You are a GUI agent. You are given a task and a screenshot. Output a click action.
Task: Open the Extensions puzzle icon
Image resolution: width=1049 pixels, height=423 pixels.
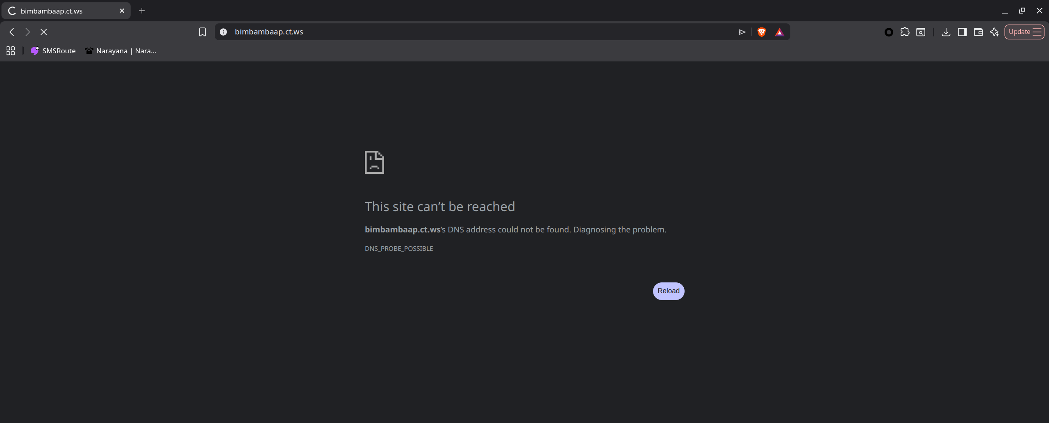point(905,32)
